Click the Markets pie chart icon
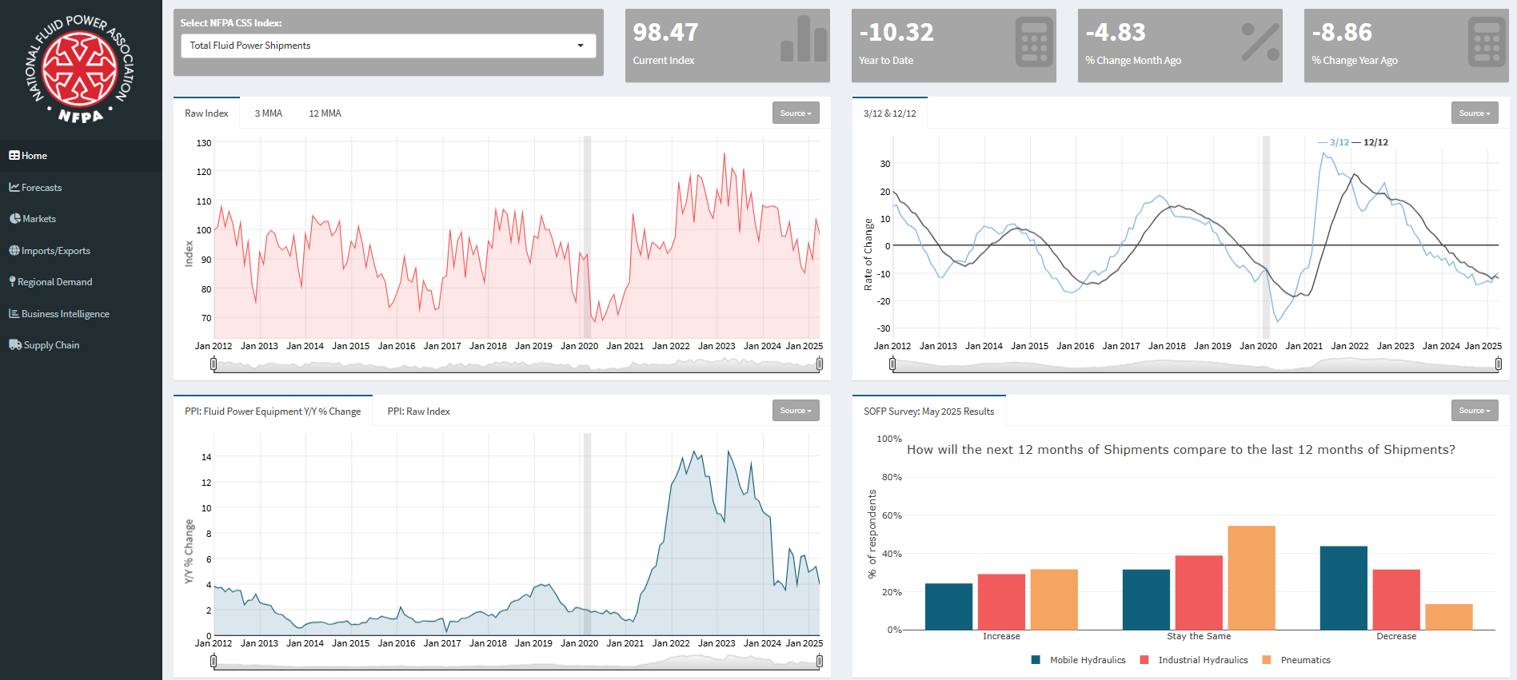This screenshot has width=1517, height=680. coord(15,219)
